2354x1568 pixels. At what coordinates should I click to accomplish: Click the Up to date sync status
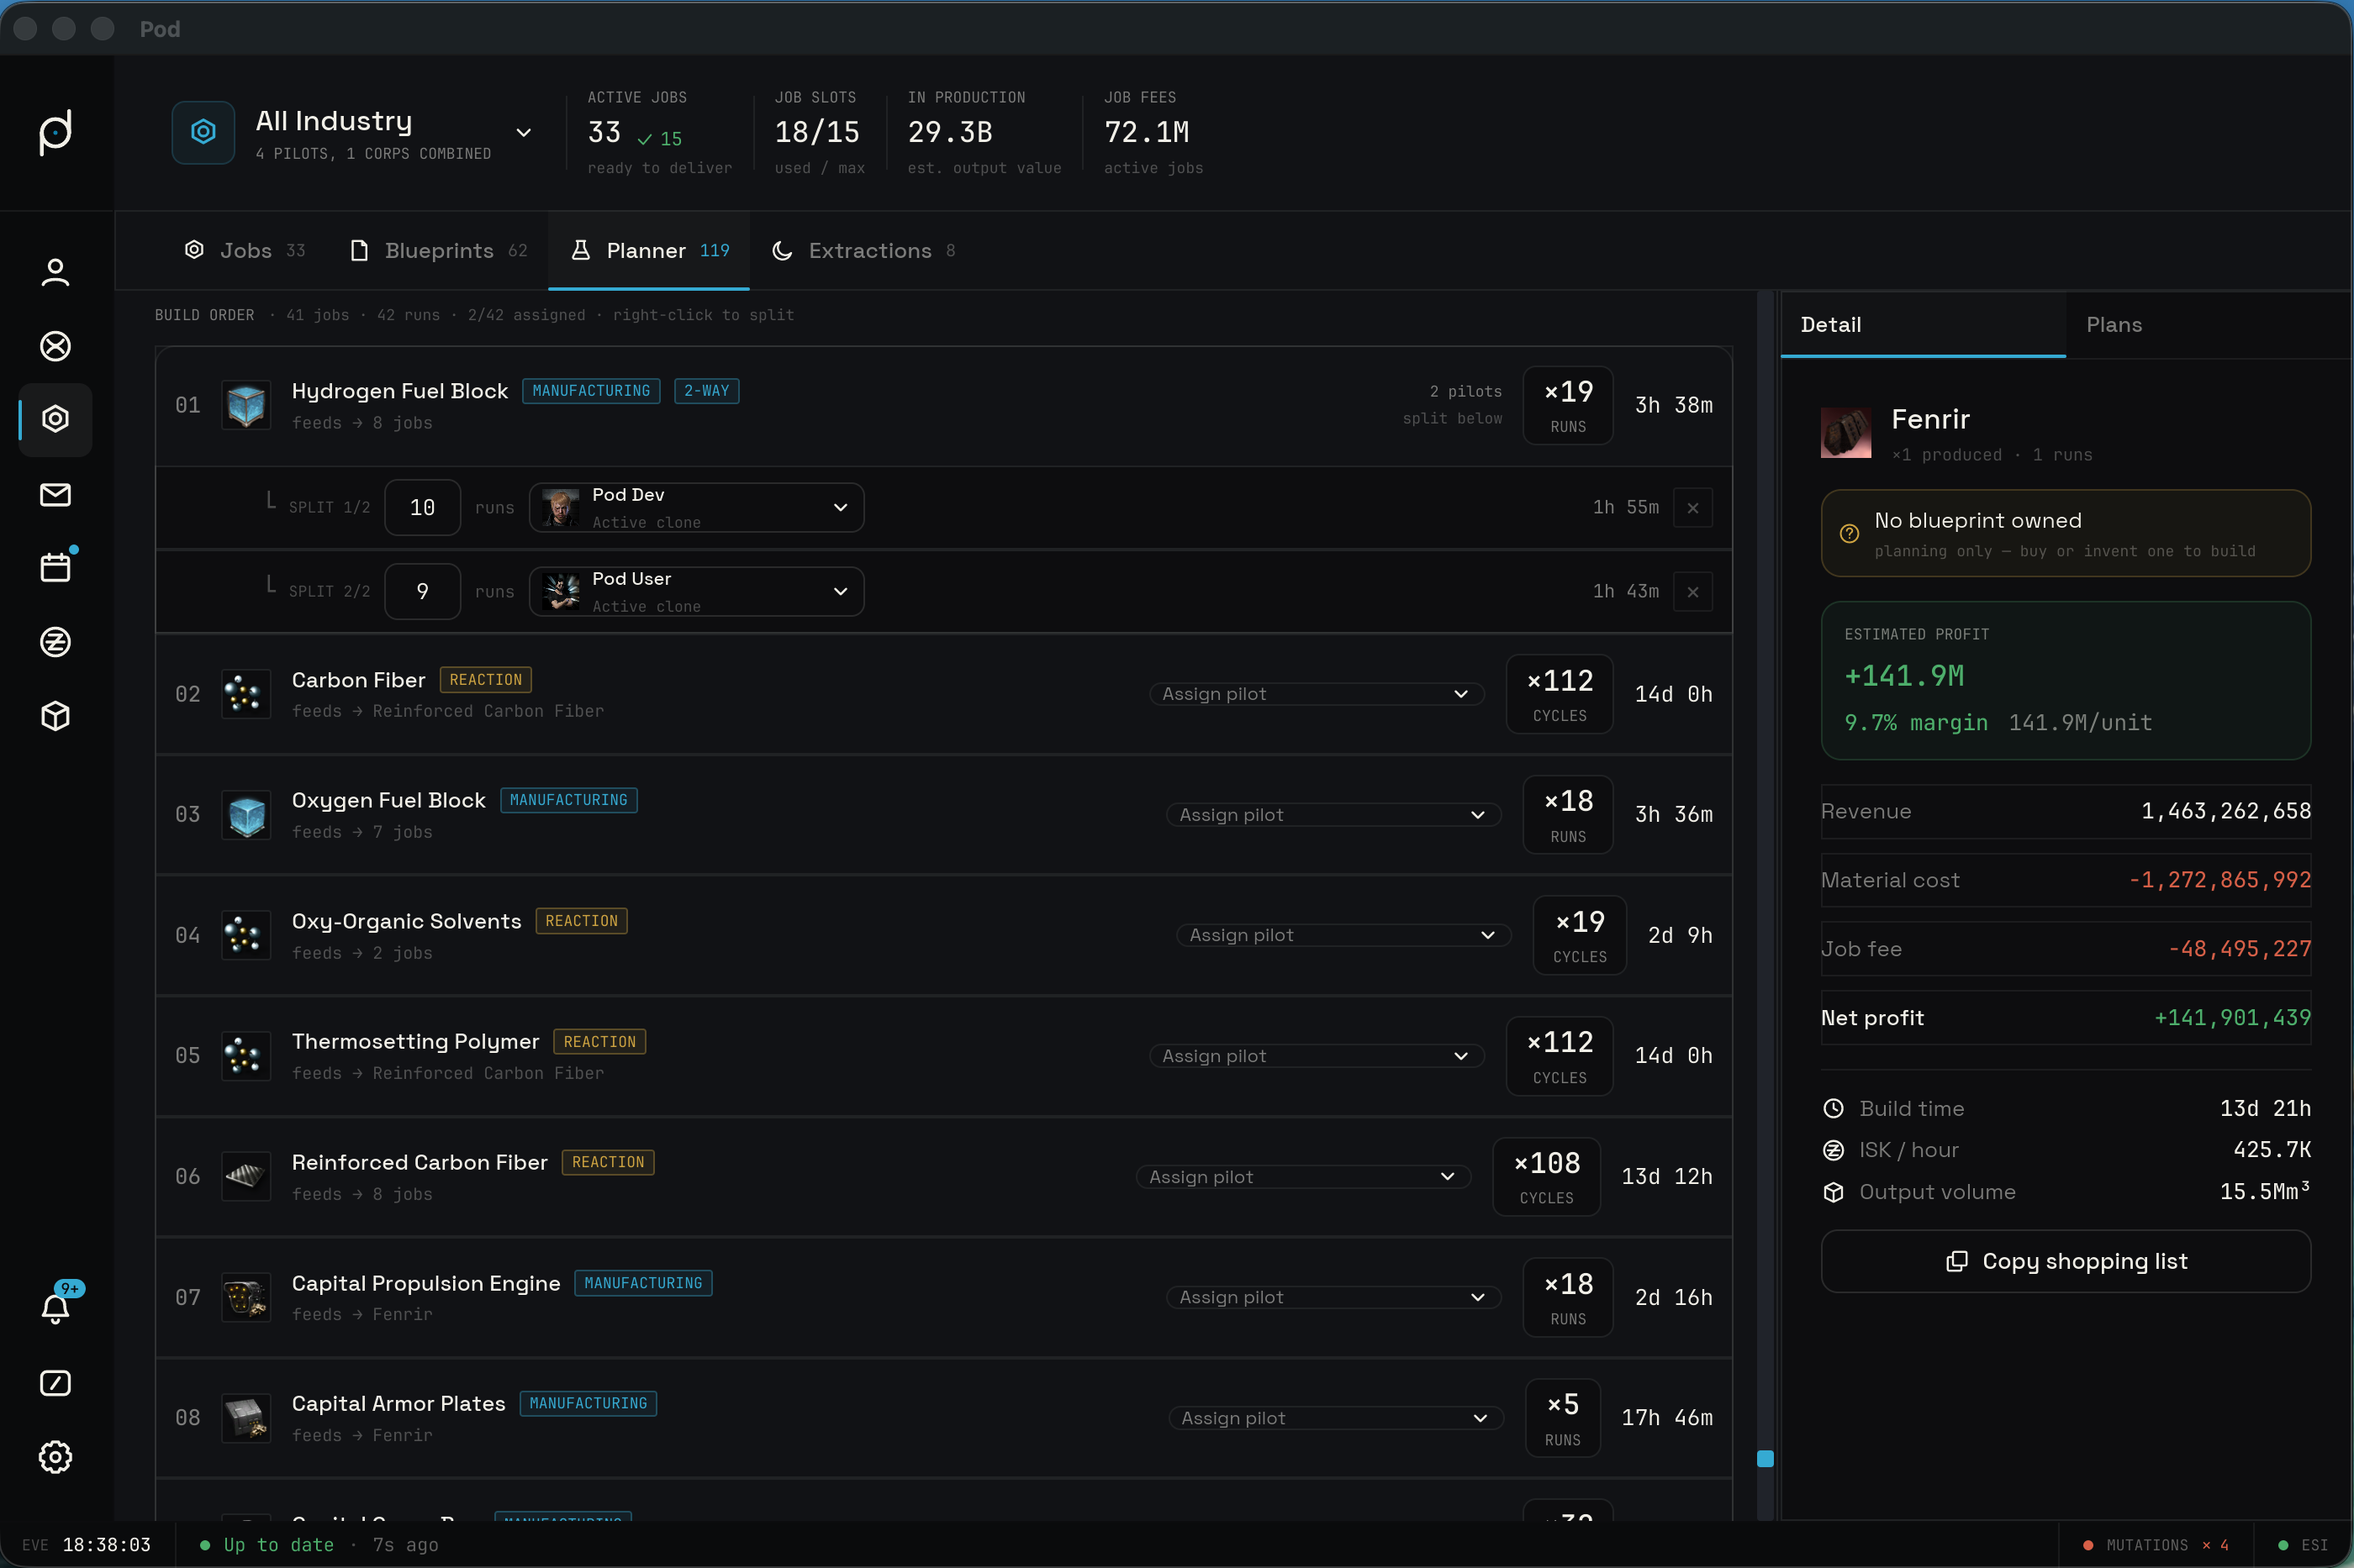(278, 1545)
